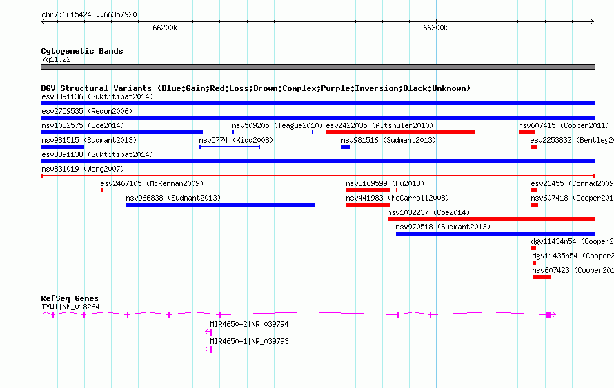Click the esv2422035 (Altshuler2010) red loss bar
Viewport: 614px width, 388px height.
[x=401, y=132]
